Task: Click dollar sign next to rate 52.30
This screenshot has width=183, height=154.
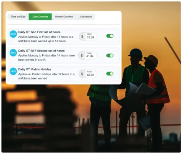Action: coord(82,74)
